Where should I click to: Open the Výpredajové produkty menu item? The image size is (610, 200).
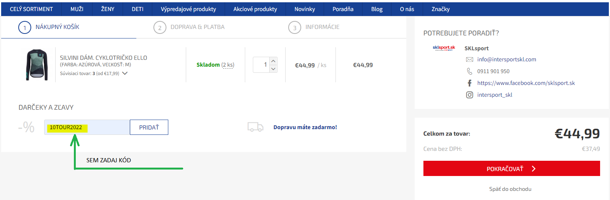[188, 9]
